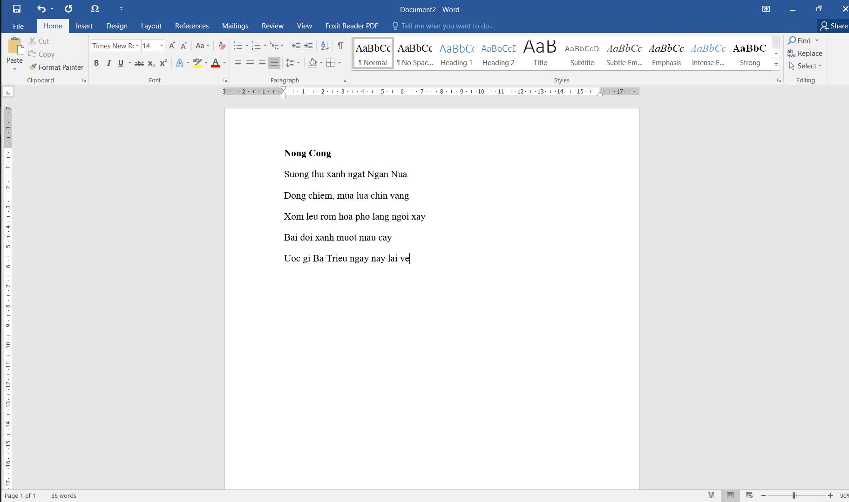
Task: Start a bulleted list
Action: (238, 46)
